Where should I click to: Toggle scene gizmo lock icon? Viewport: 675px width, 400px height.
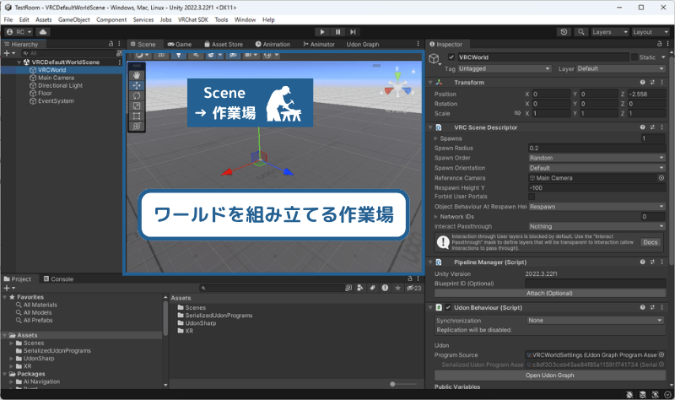(413, 72)
